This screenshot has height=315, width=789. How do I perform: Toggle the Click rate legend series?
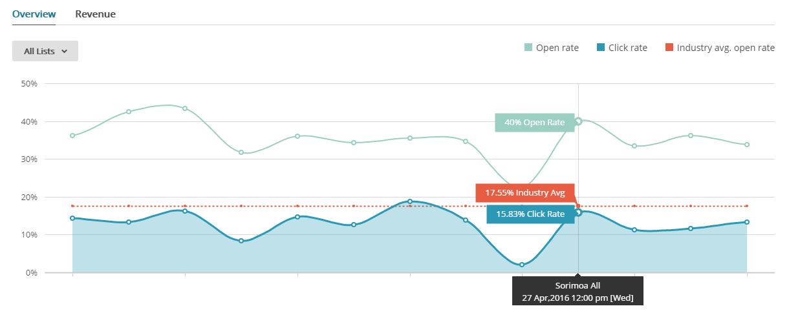[x=627, y=47]
